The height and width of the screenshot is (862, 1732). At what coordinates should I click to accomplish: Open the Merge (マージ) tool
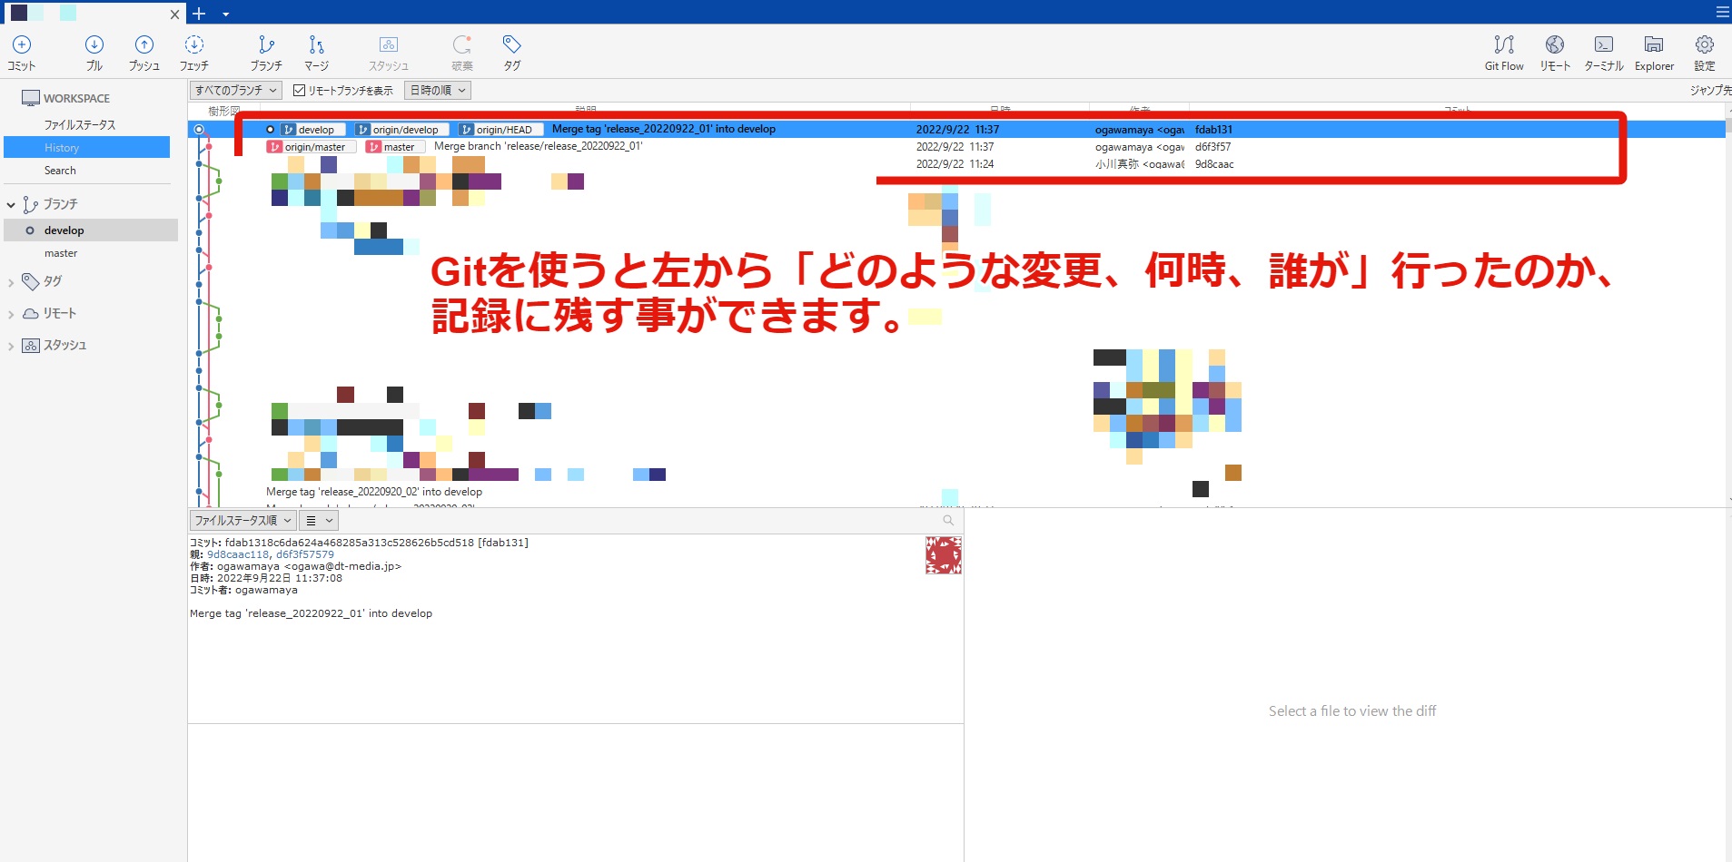pos(316,52)
